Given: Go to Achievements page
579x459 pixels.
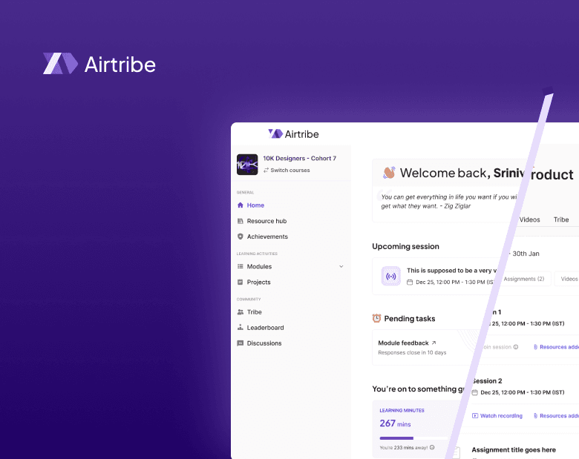Looking at the screenshot, I should click(x=267, y=237).
